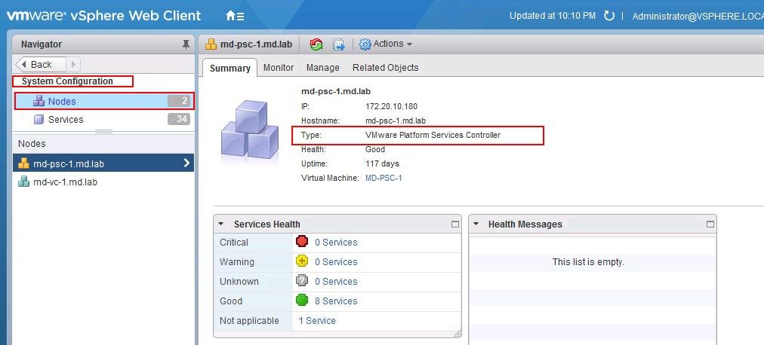The width and height of the screenshot is (764, 345).
Task: Switch to the Summary tab
Action: (230, 68)
